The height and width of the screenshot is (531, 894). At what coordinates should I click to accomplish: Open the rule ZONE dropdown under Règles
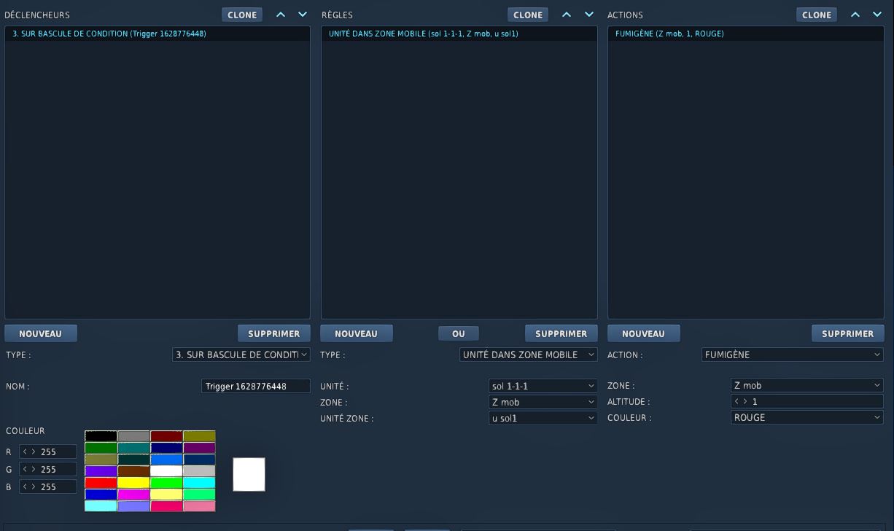(543, 402)
